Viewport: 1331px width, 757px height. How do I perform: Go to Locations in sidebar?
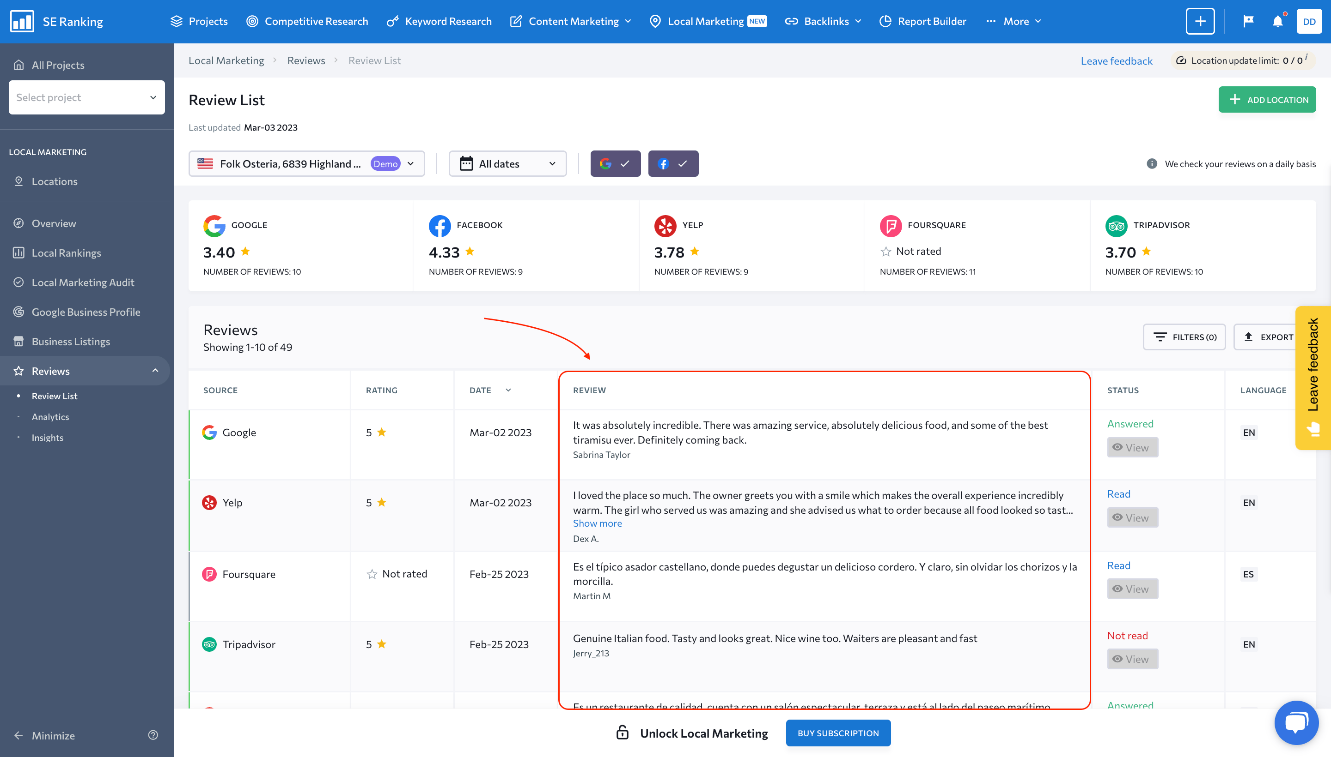point(55,181)
